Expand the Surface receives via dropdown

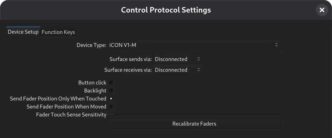[x=178, y=70]
